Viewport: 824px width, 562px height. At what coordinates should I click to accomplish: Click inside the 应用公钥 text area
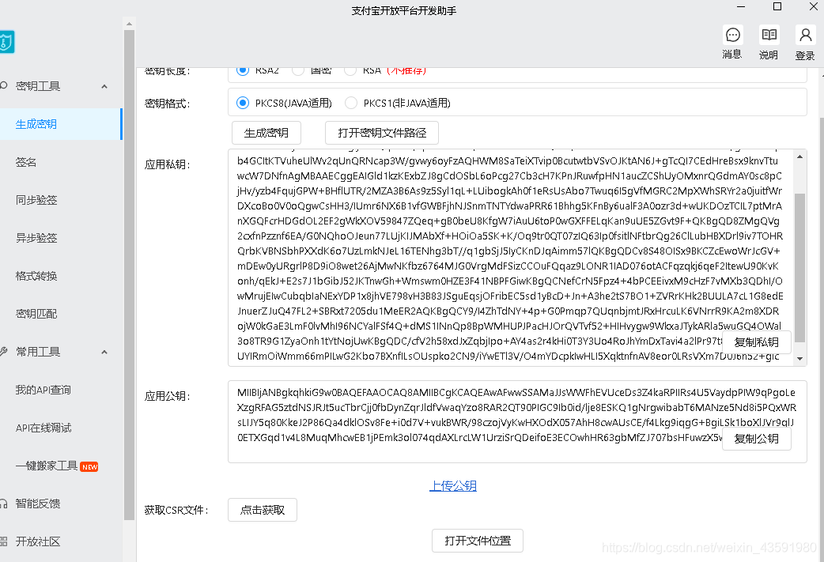point(517,422)
